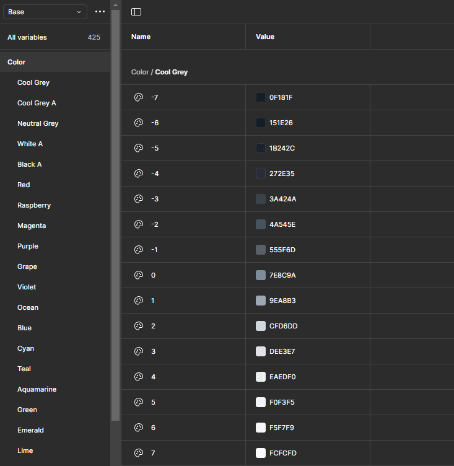Open the three-dot collection options menu
The width and height of the screenshot is (454, 466).
100,12
